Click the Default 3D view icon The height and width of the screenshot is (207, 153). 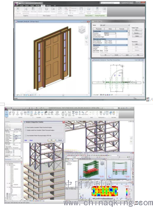pos(47,10)
